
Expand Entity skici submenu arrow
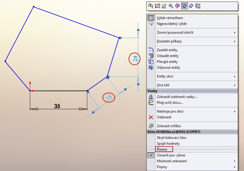pos(235,77)
